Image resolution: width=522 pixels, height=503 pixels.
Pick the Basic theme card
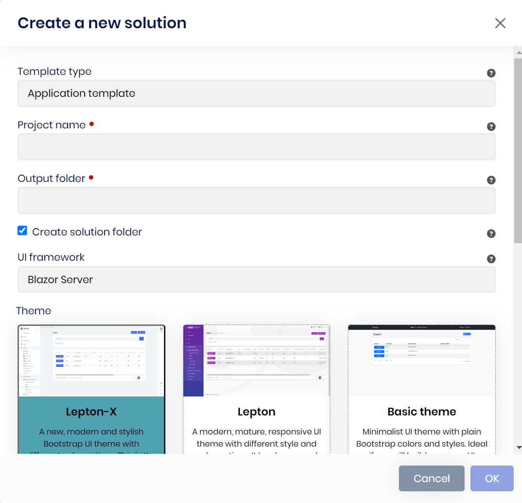tap(421, 423)
